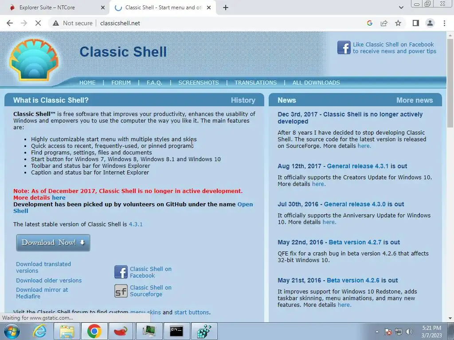Click Chrome icon in taskbar
Screen dimensions: 454x340
(x=94, y=331)
